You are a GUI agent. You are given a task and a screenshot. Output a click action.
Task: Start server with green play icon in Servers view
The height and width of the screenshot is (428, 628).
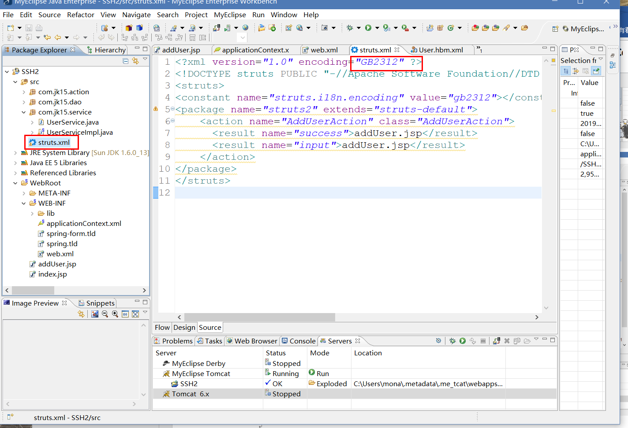463,341
